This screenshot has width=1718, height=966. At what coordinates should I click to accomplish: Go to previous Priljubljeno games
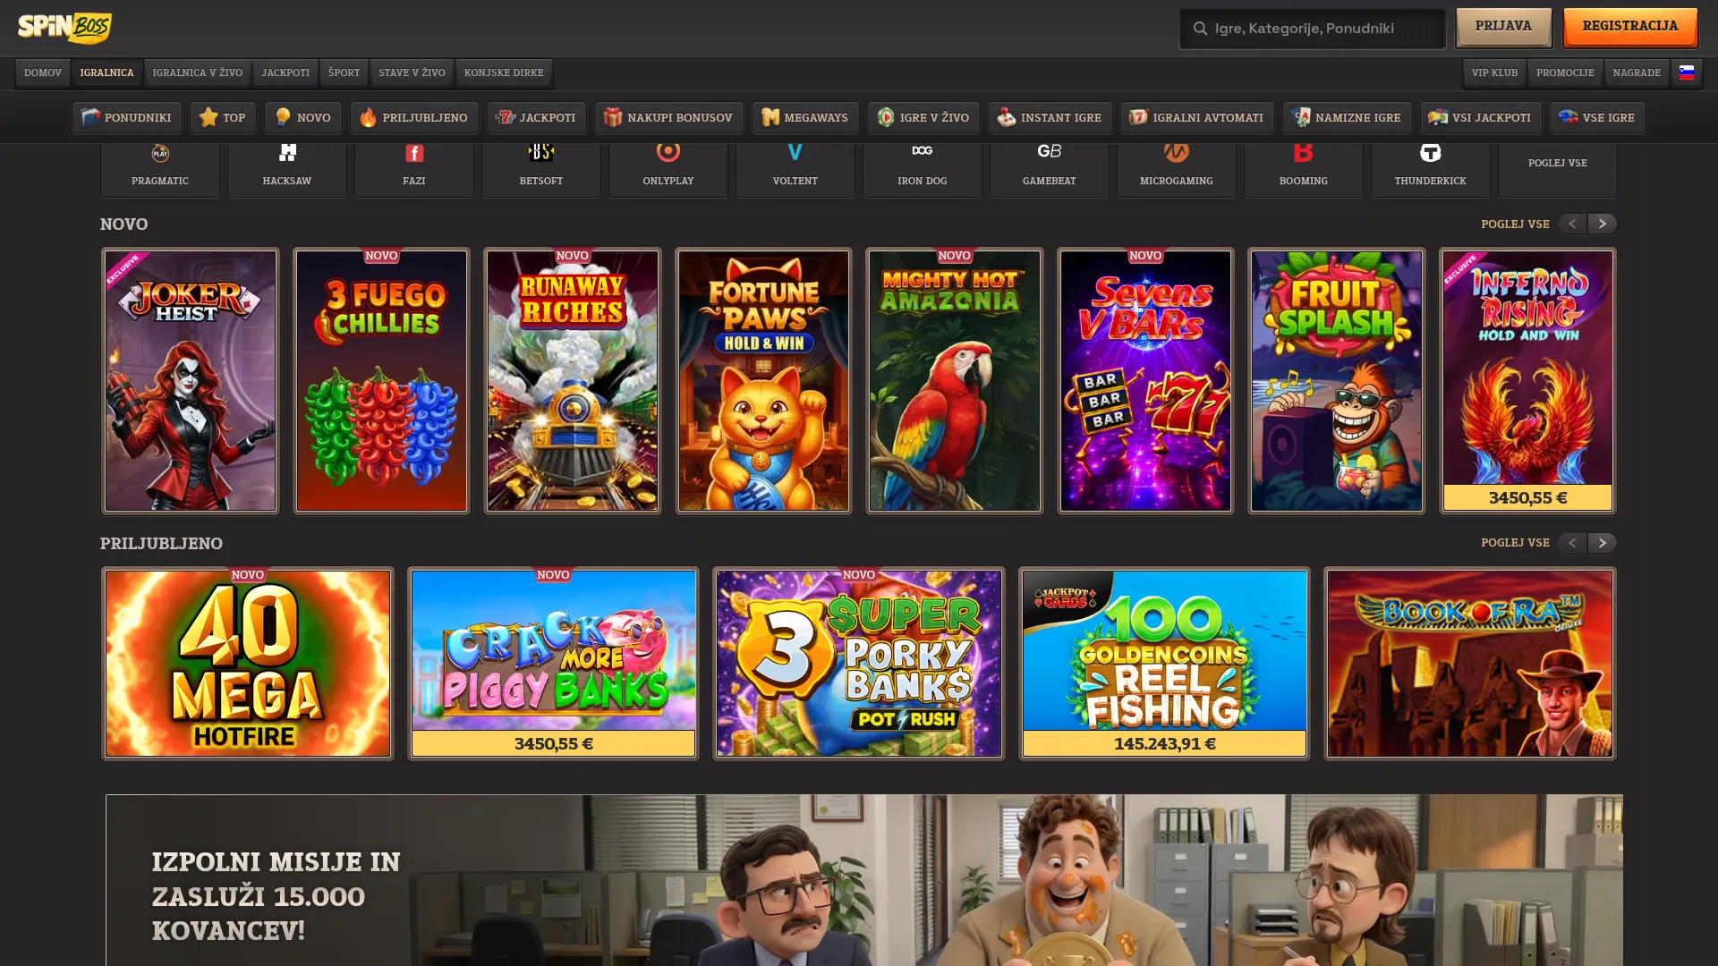coord(1572,543)
